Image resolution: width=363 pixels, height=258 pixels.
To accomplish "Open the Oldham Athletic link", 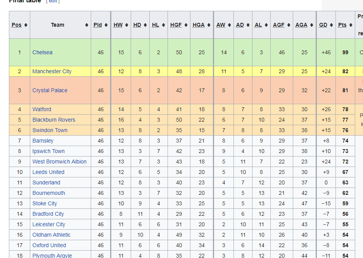I will tap(52, 235).
